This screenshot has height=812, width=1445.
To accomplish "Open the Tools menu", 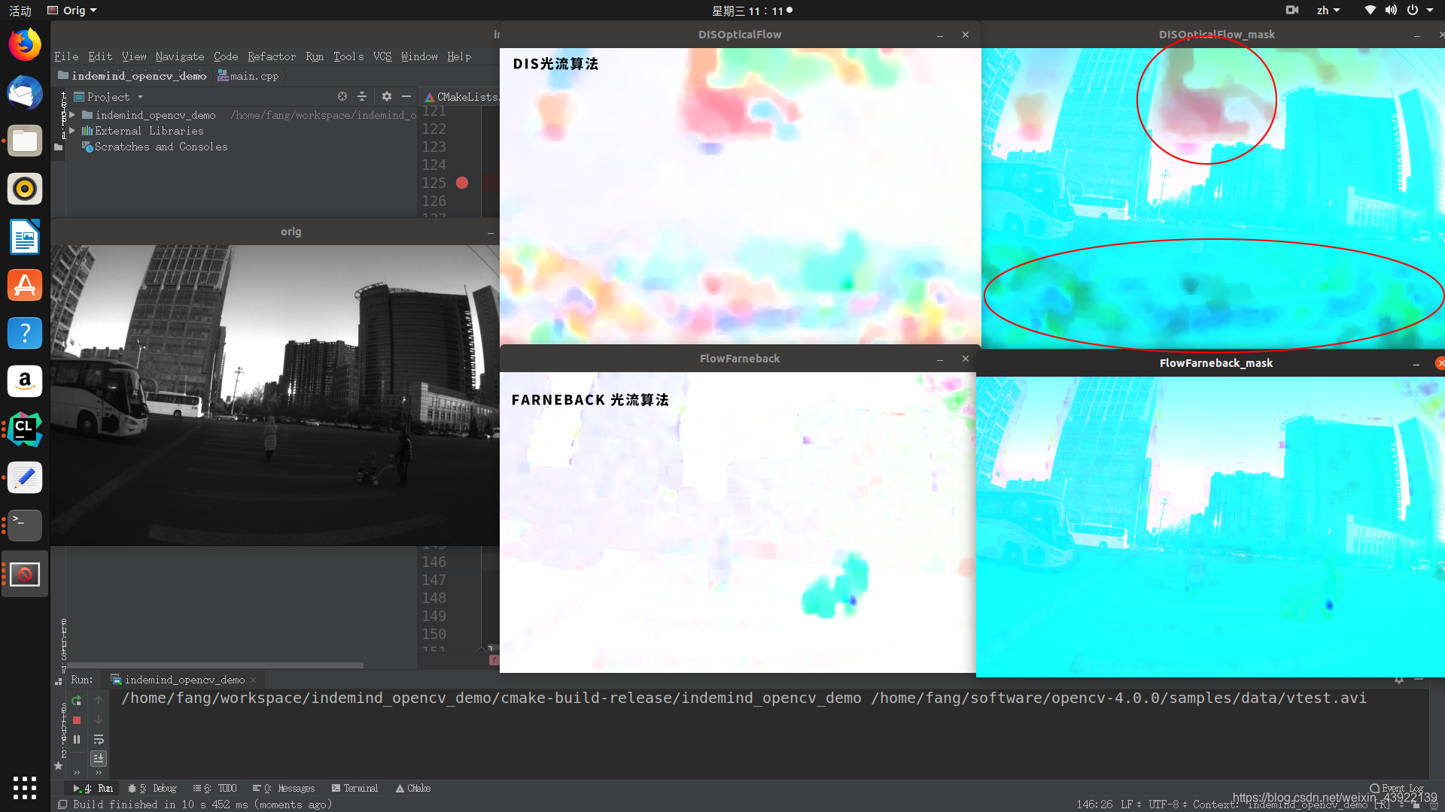I will pyautogui.click(x=348, y=56).
